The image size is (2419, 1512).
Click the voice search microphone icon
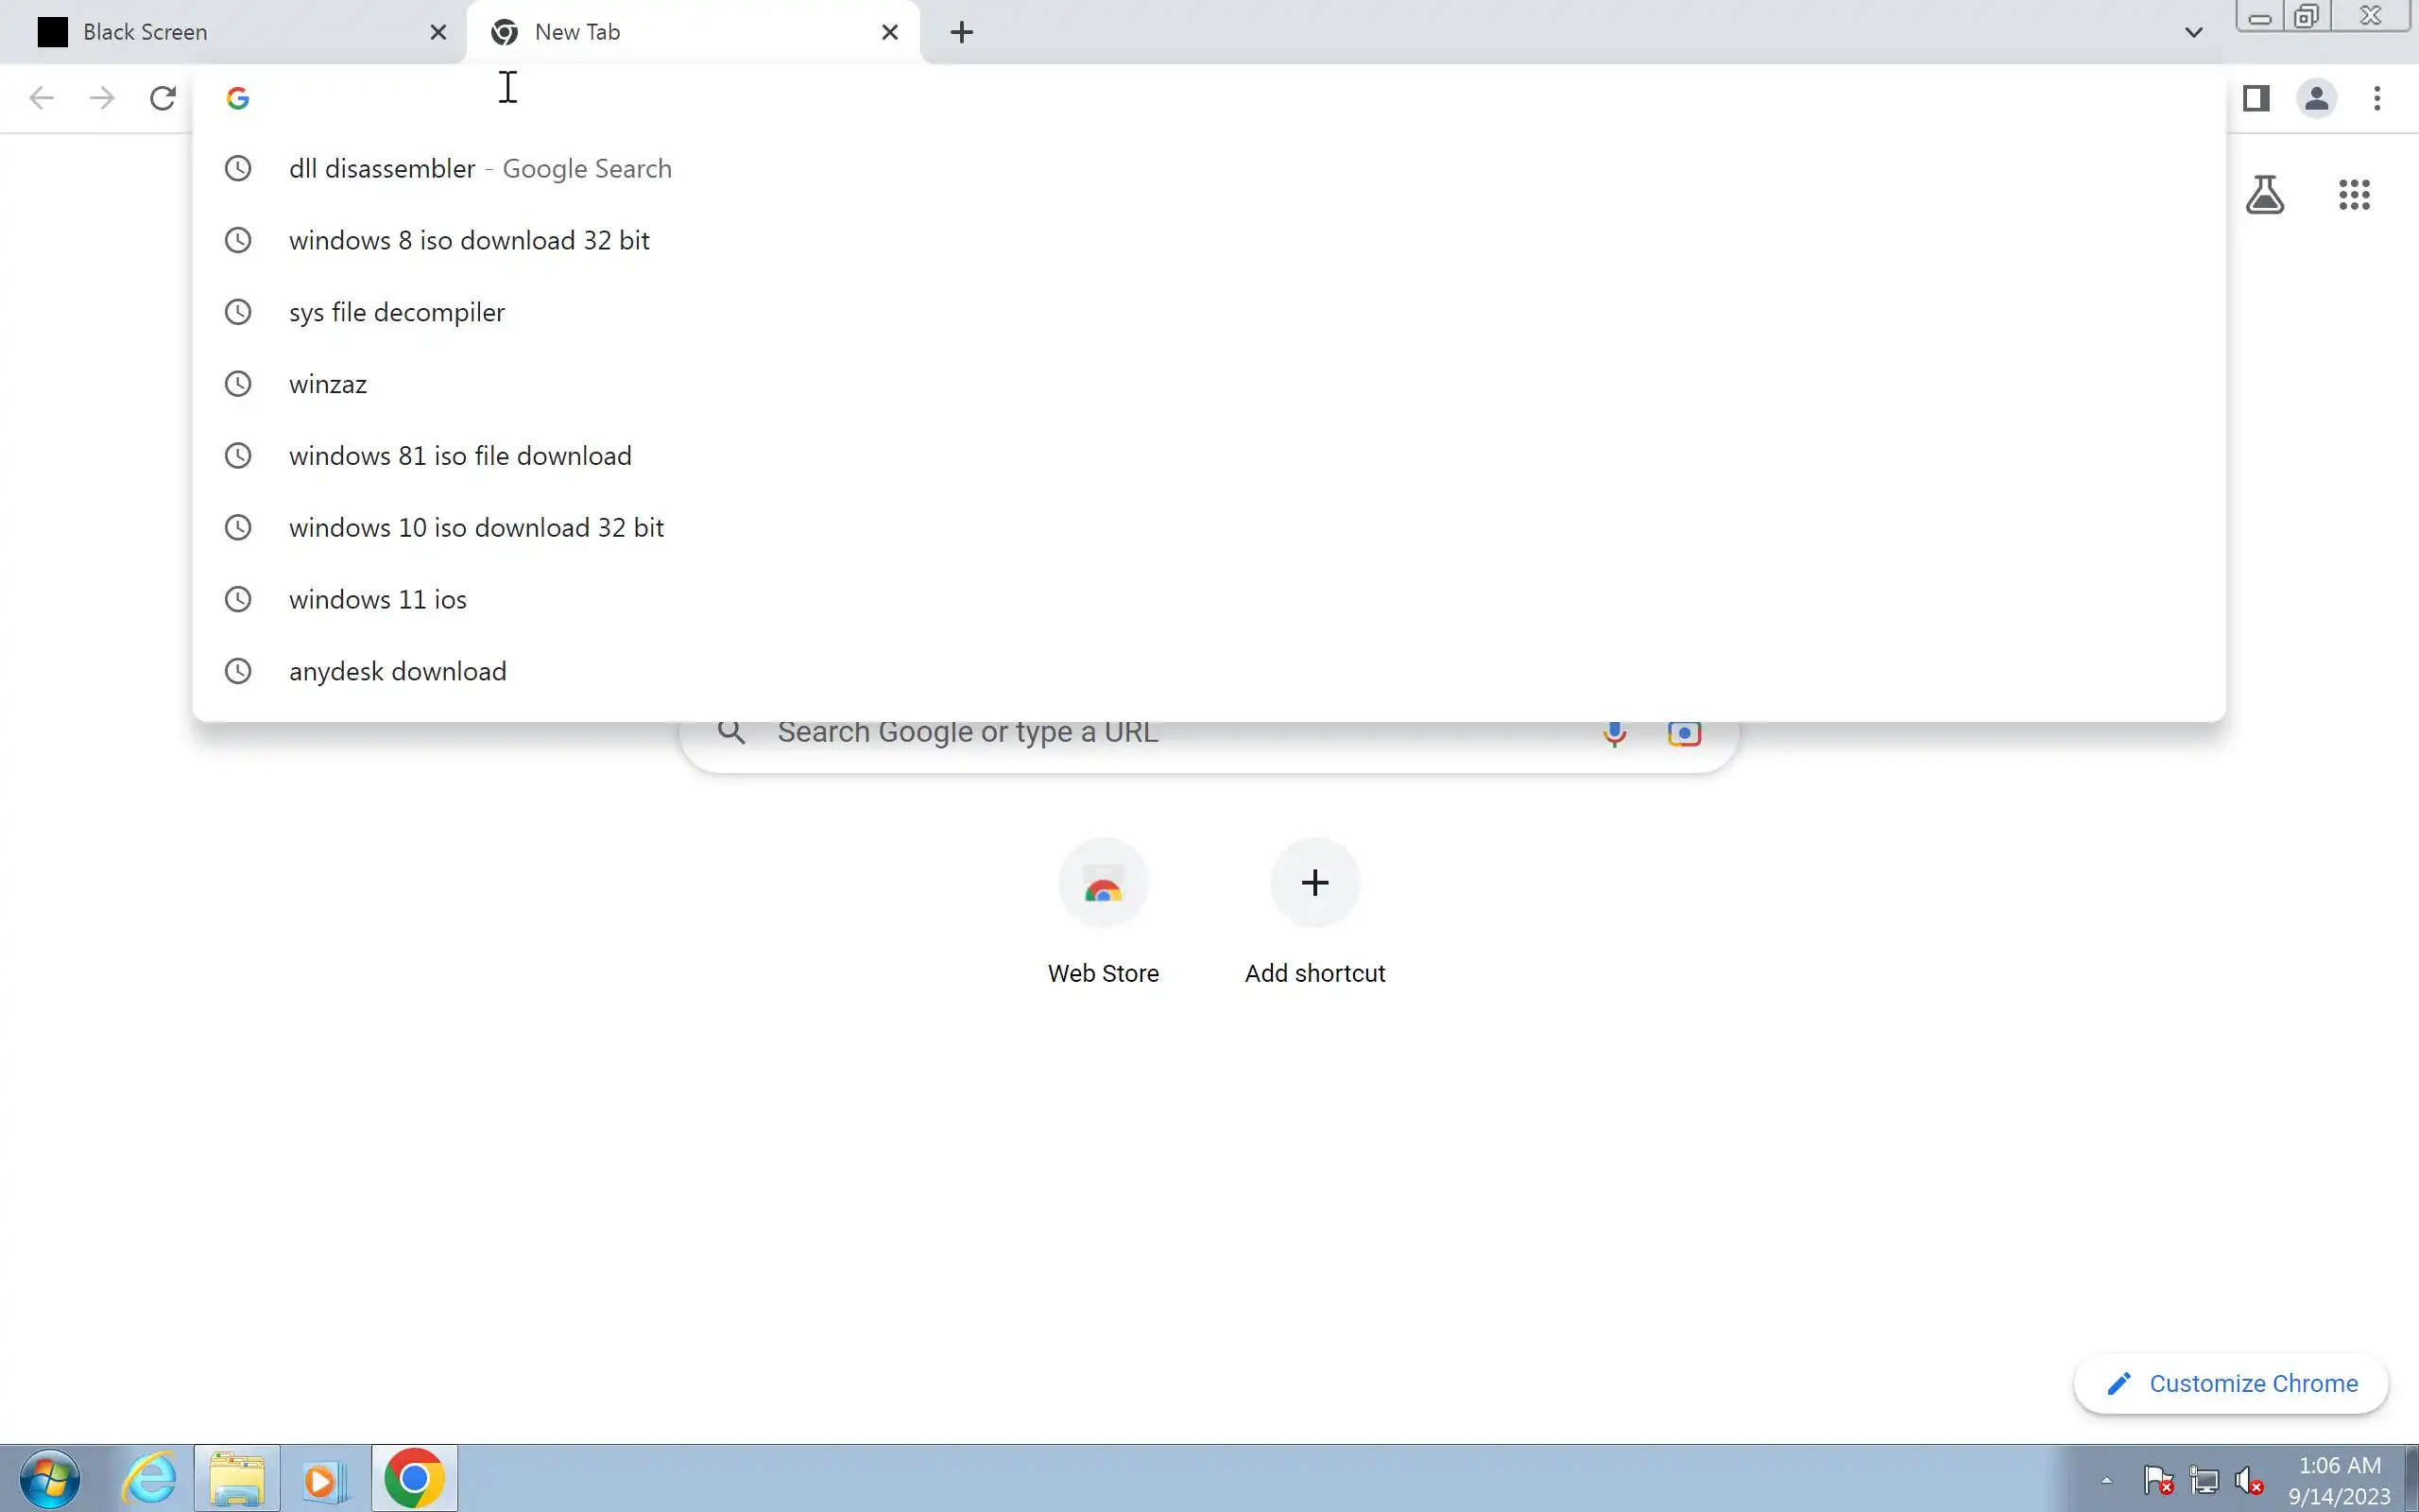(x=1613, y=734)
